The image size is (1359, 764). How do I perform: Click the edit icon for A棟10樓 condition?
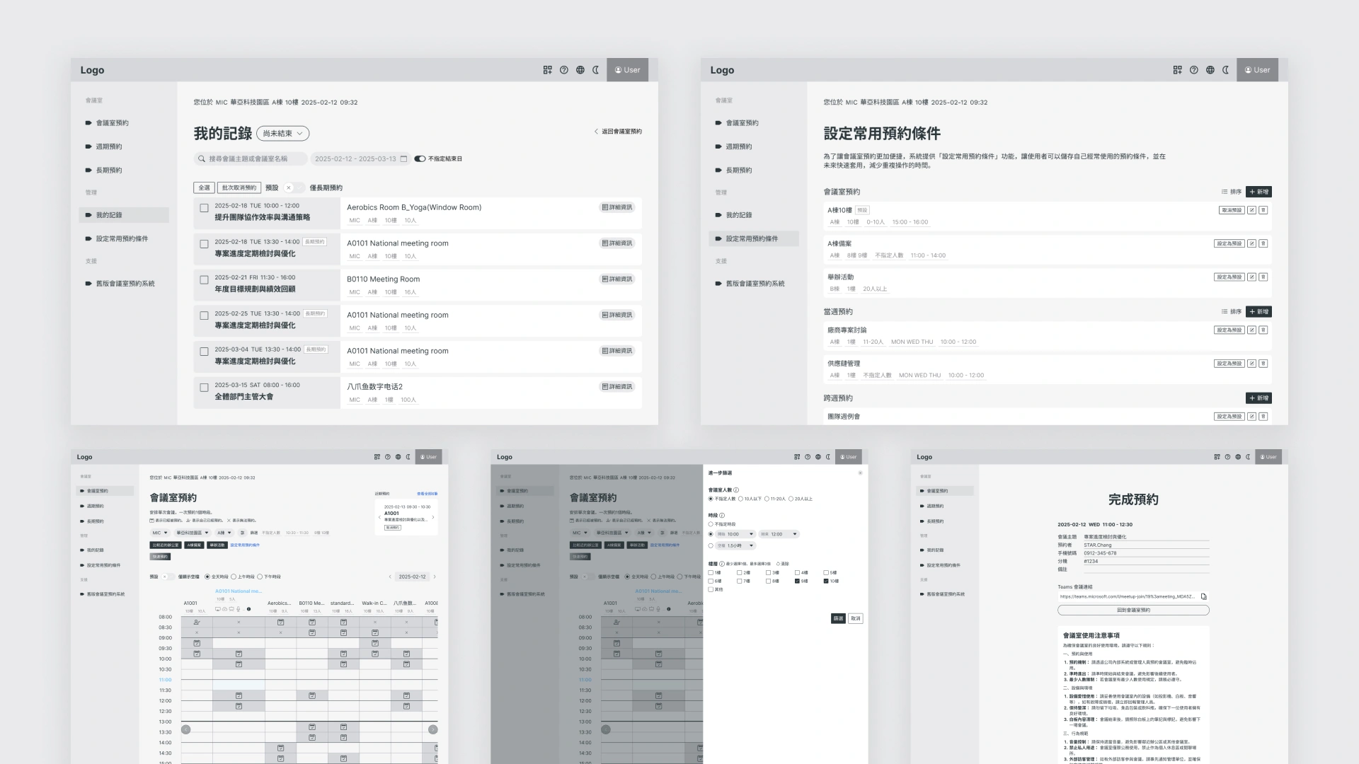(x=1251, y=210)
